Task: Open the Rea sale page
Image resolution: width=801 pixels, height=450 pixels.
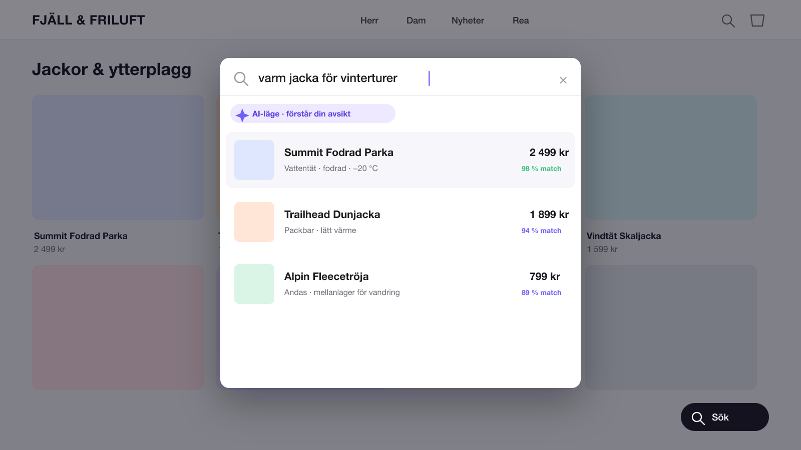Action: pyautogui.click(x=521, y=20)
